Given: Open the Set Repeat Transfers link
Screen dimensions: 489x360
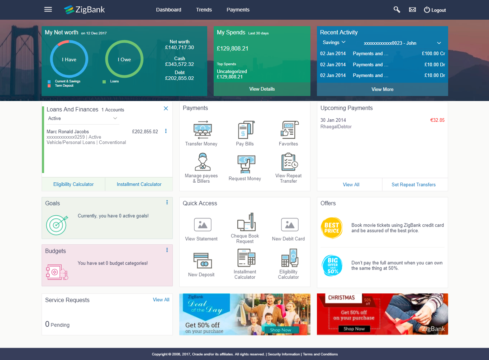Looking at the screenshot, I should (x=413, y=185).
